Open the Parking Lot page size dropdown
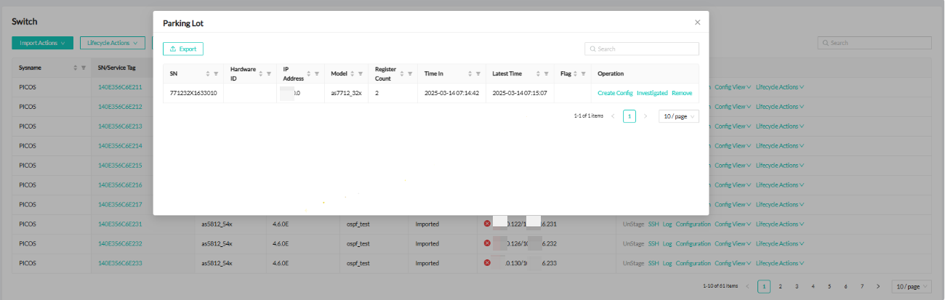Screen dimensions: 945x300 pos(678,116)
